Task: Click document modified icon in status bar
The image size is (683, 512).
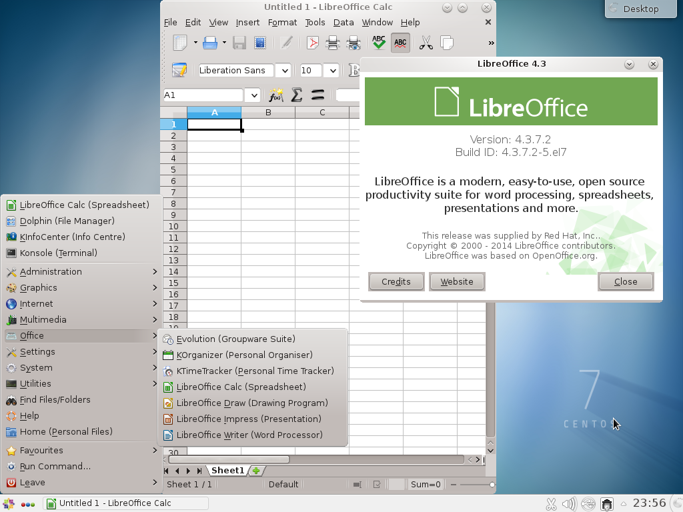Action: point(377,485)
